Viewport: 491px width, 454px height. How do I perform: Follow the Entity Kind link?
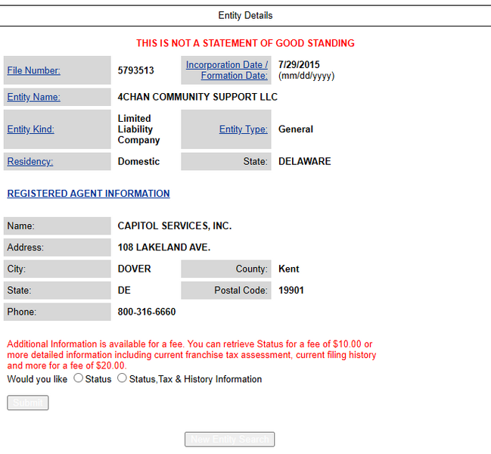click(x=30, y=129)
